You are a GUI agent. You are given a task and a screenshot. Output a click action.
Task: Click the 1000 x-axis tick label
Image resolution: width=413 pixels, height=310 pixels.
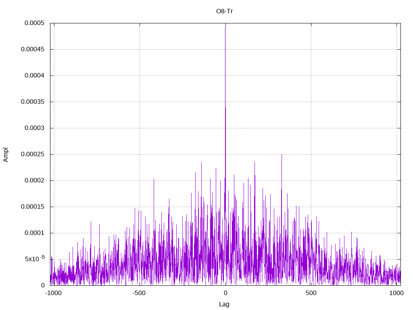pos(396,293)
